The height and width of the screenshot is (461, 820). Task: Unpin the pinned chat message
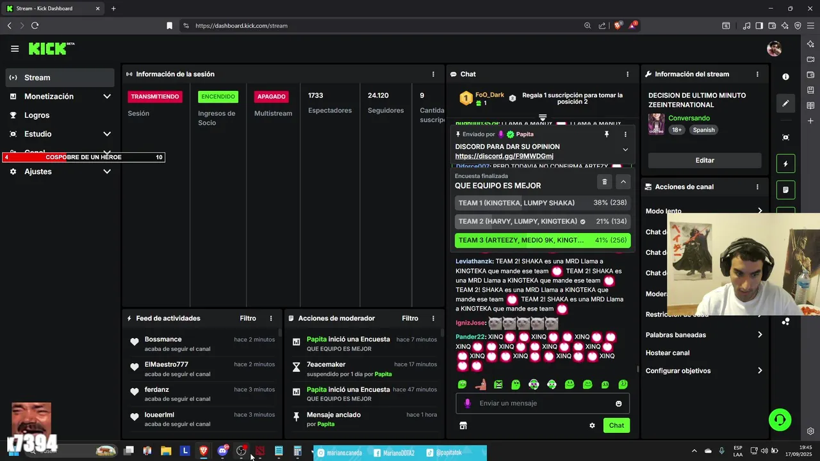[607, 134]
